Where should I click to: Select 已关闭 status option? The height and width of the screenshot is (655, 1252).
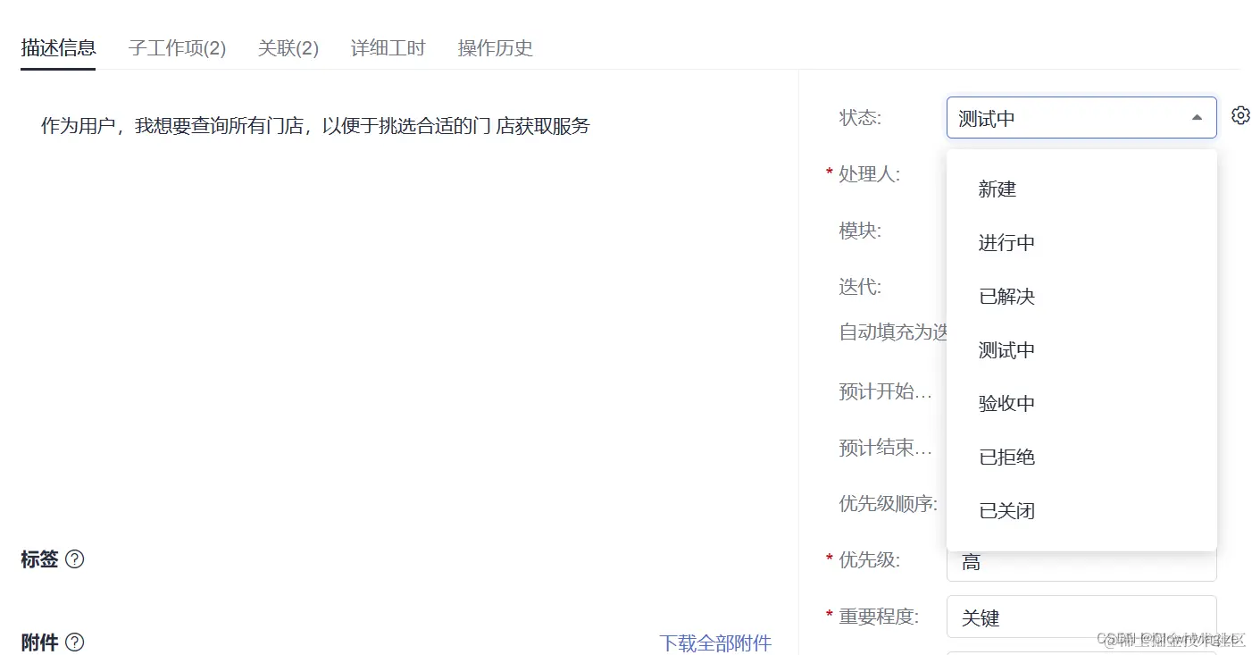coord(1081,511)
